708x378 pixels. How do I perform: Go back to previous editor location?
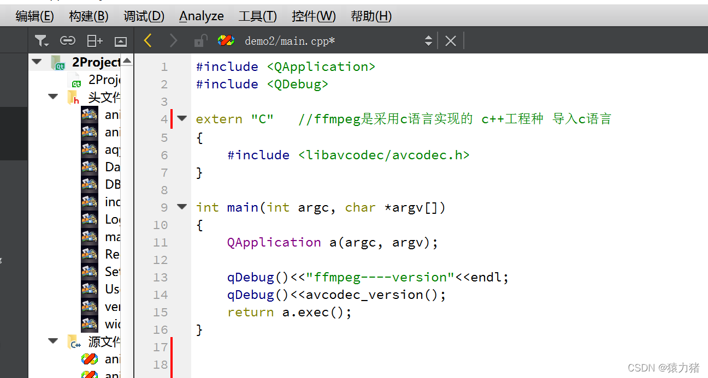click(147, 40)
